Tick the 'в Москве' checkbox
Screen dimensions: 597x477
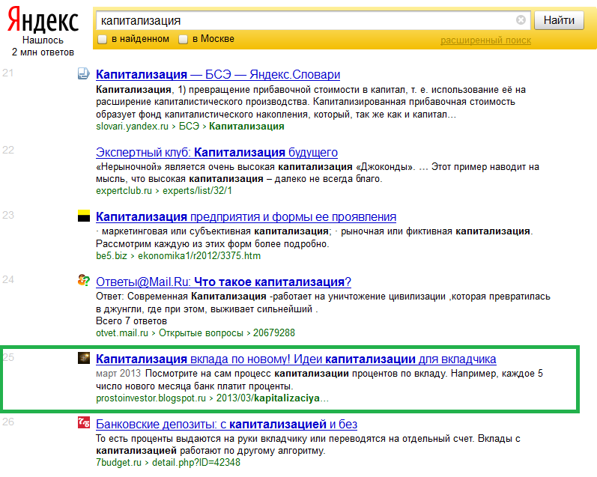tap(183, 39)
